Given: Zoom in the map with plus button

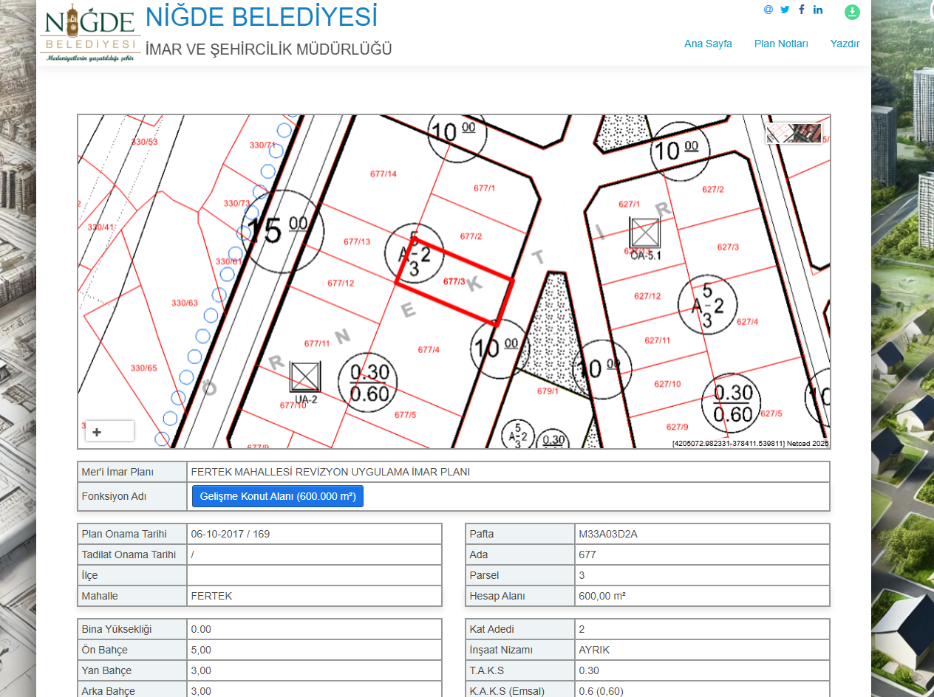Looking at the screenshot, I should click(97, 432).
